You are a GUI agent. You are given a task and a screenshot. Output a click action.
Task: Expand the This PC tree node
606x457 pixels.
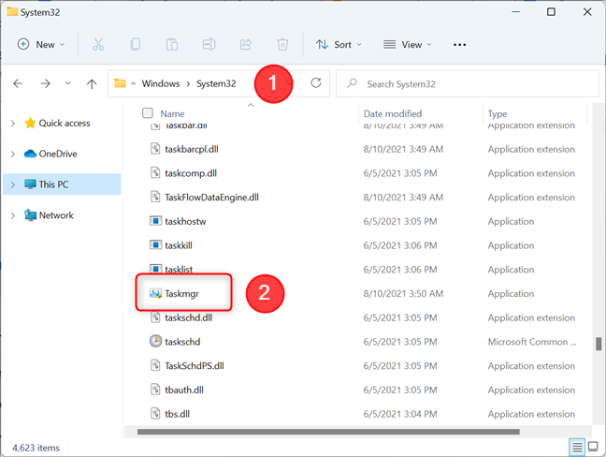tap(13, 184)
